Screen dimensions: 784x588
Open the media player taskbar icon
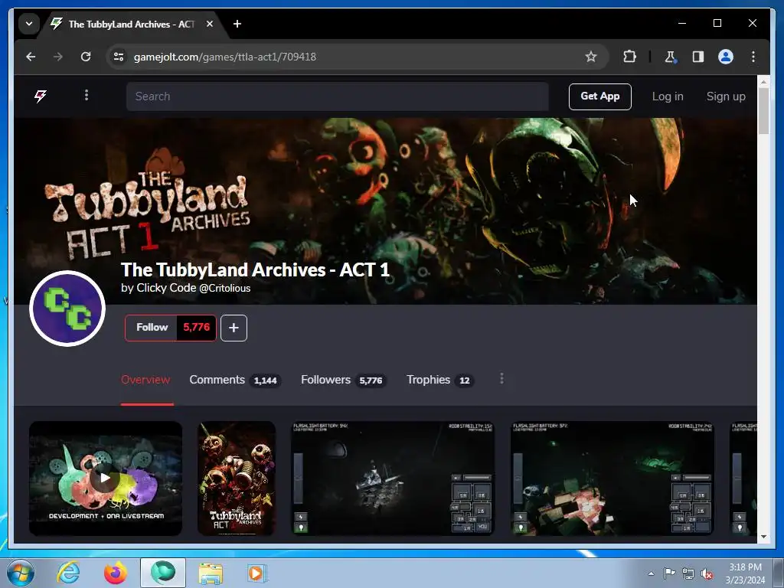(x=257, y=573)
